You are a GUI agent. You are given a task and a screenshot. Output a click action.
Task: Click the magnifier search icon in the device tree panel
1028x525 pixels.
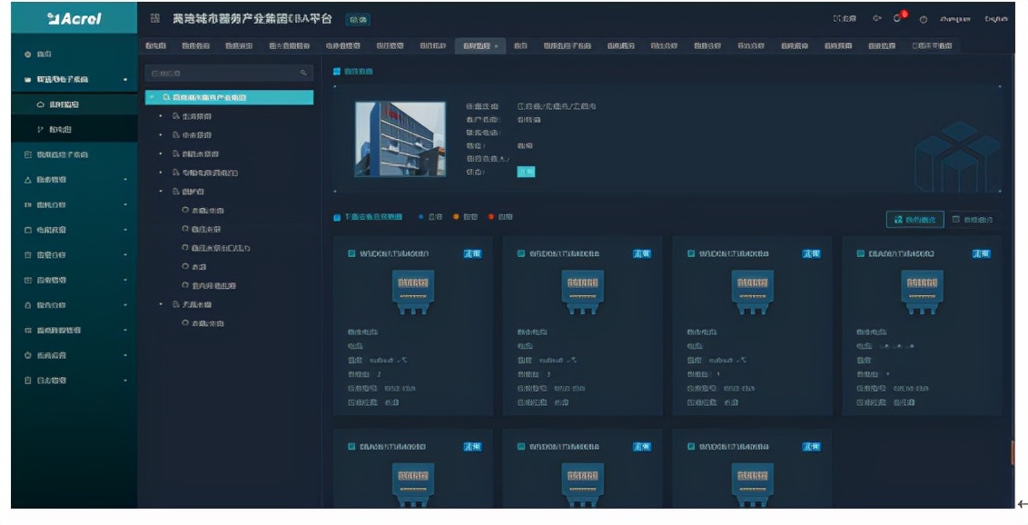(303, 70)
